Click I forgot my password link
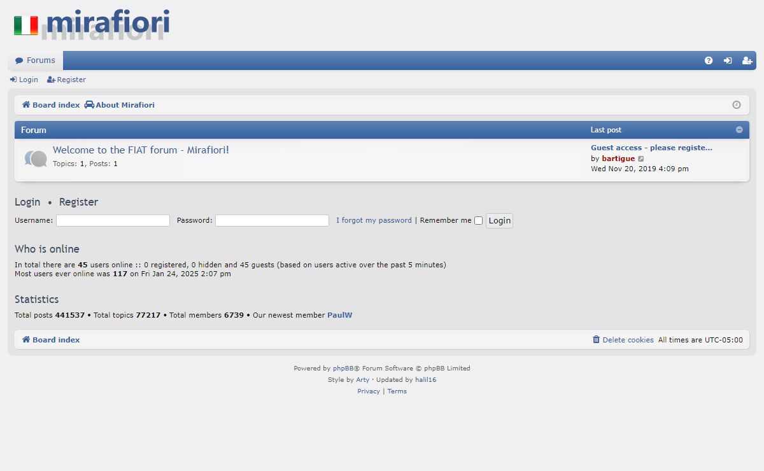Viewport: 764px width, 471px height. 374,220
